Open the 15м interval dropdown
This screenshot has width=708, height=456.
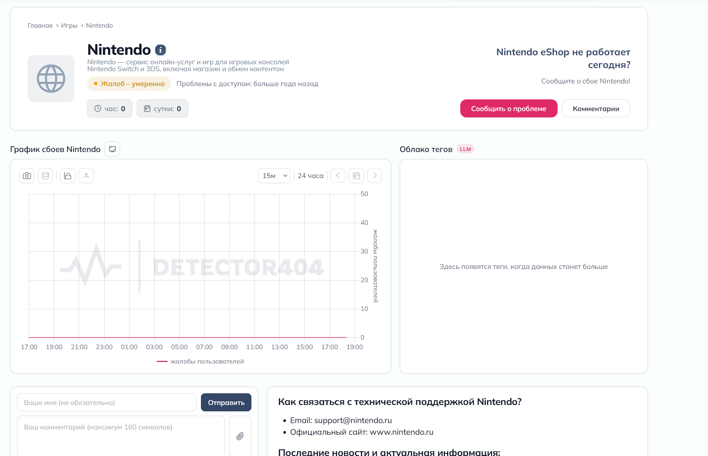pos(274,175)
